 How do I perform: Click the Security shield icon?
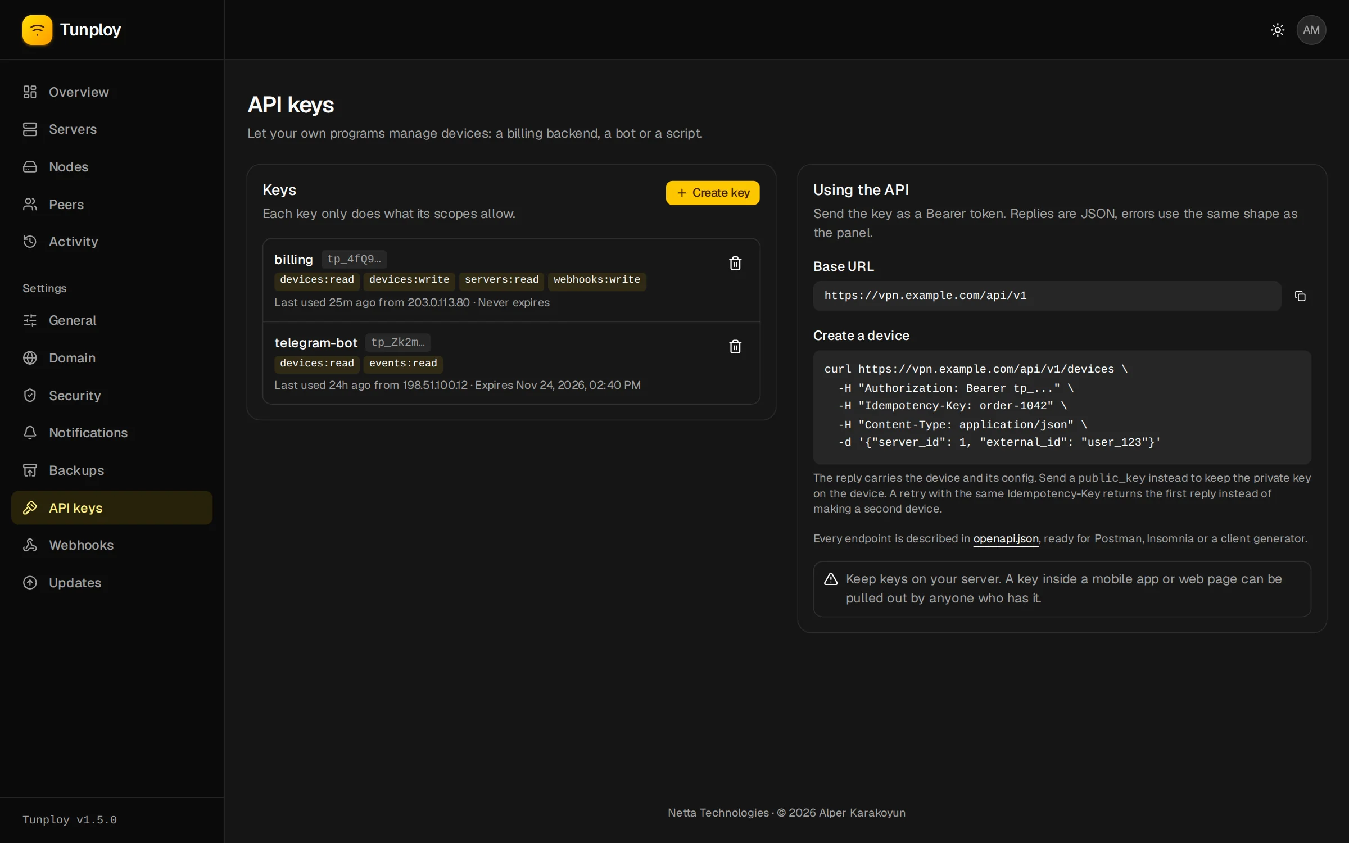pyautogui.click(x=30, y=395)
